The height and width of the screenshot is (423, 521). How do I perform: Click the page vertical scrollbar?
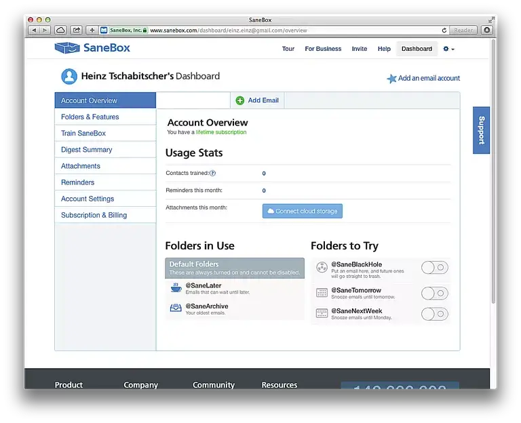[x=493, y=173]
